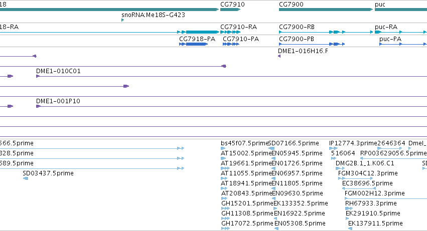Viewport: 427px width, 231px height.
Task: Click the GH15201.5prime EST arrows
Action: pos(225,208)
